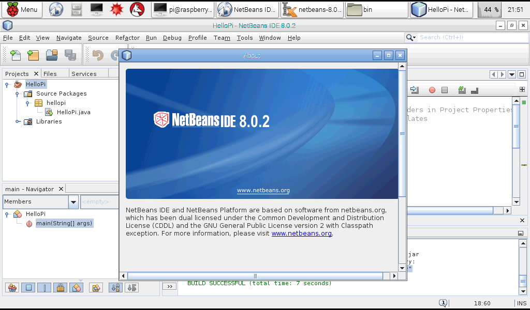This screenshot has width=530, height=310.
Task: Switch to the Files tab
Action: 50,74
